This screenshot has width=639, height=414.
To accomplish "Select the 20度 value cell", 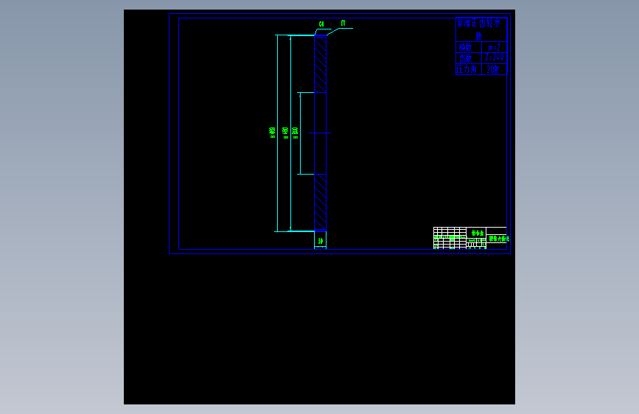I will [495, 69].
